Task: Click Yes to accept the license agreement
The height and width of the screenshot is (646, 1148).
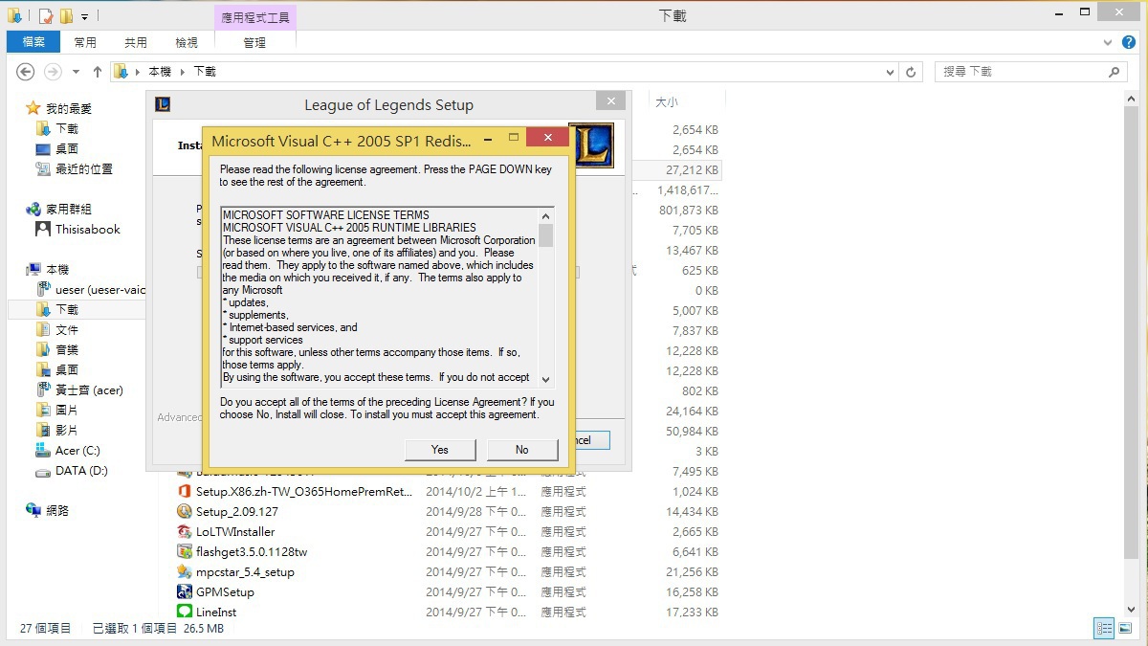Action: click(x=440, y=450)
